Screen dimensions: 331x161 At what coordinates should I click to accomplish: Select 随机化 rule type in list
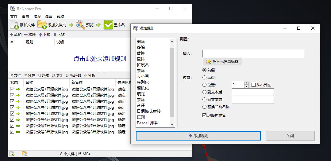(143, 88)
